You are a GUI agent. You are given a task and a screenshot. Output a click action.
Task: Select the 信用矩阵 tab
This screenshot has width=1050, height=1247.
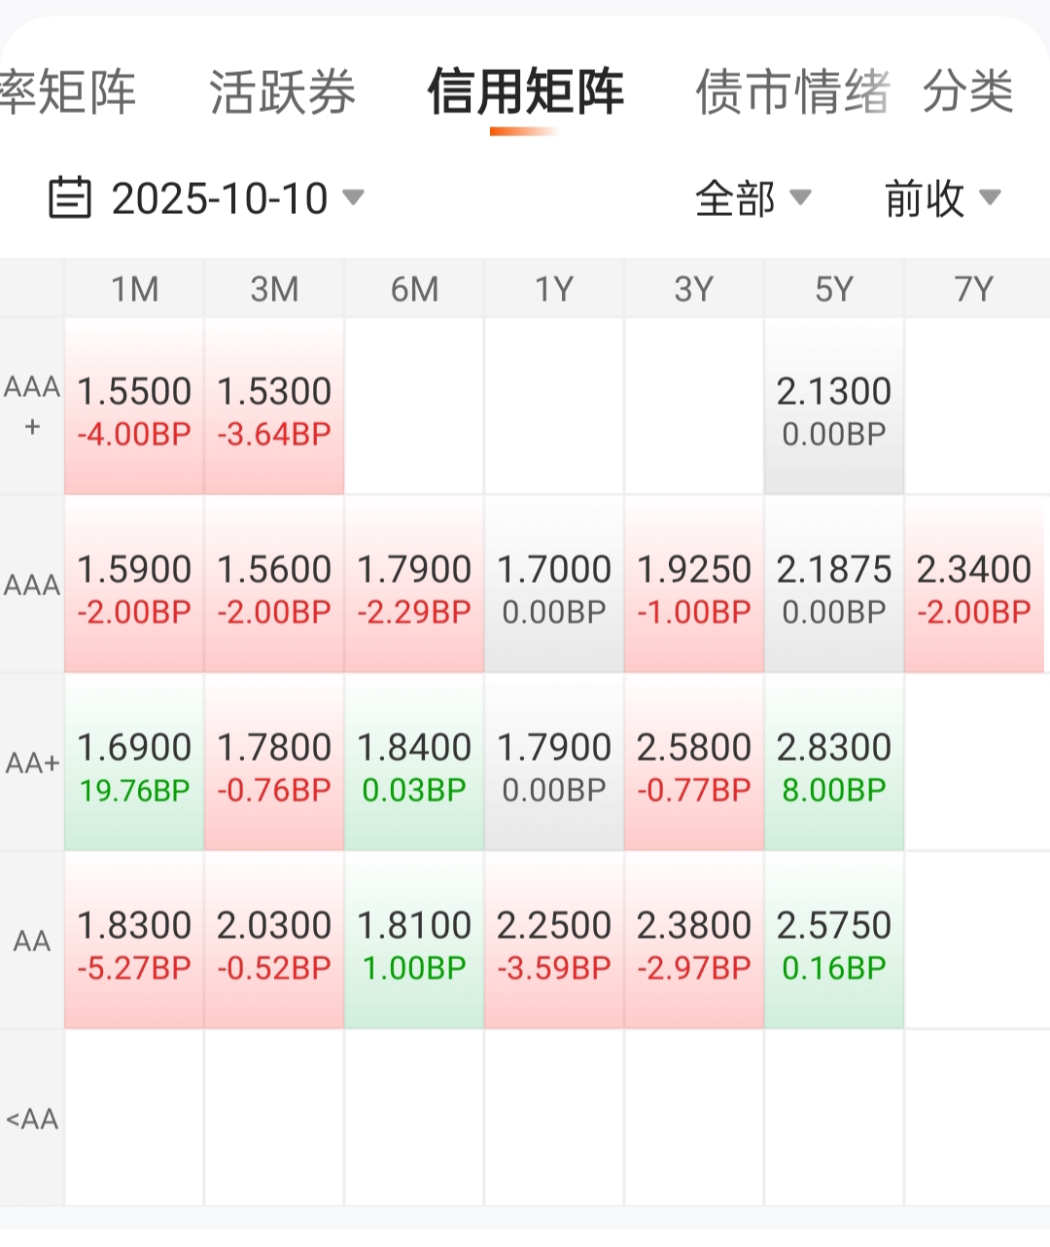525,92
